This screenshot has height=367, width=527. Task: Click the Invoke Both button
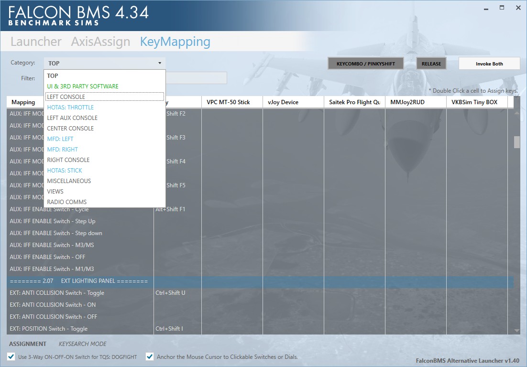coord(489,64)
